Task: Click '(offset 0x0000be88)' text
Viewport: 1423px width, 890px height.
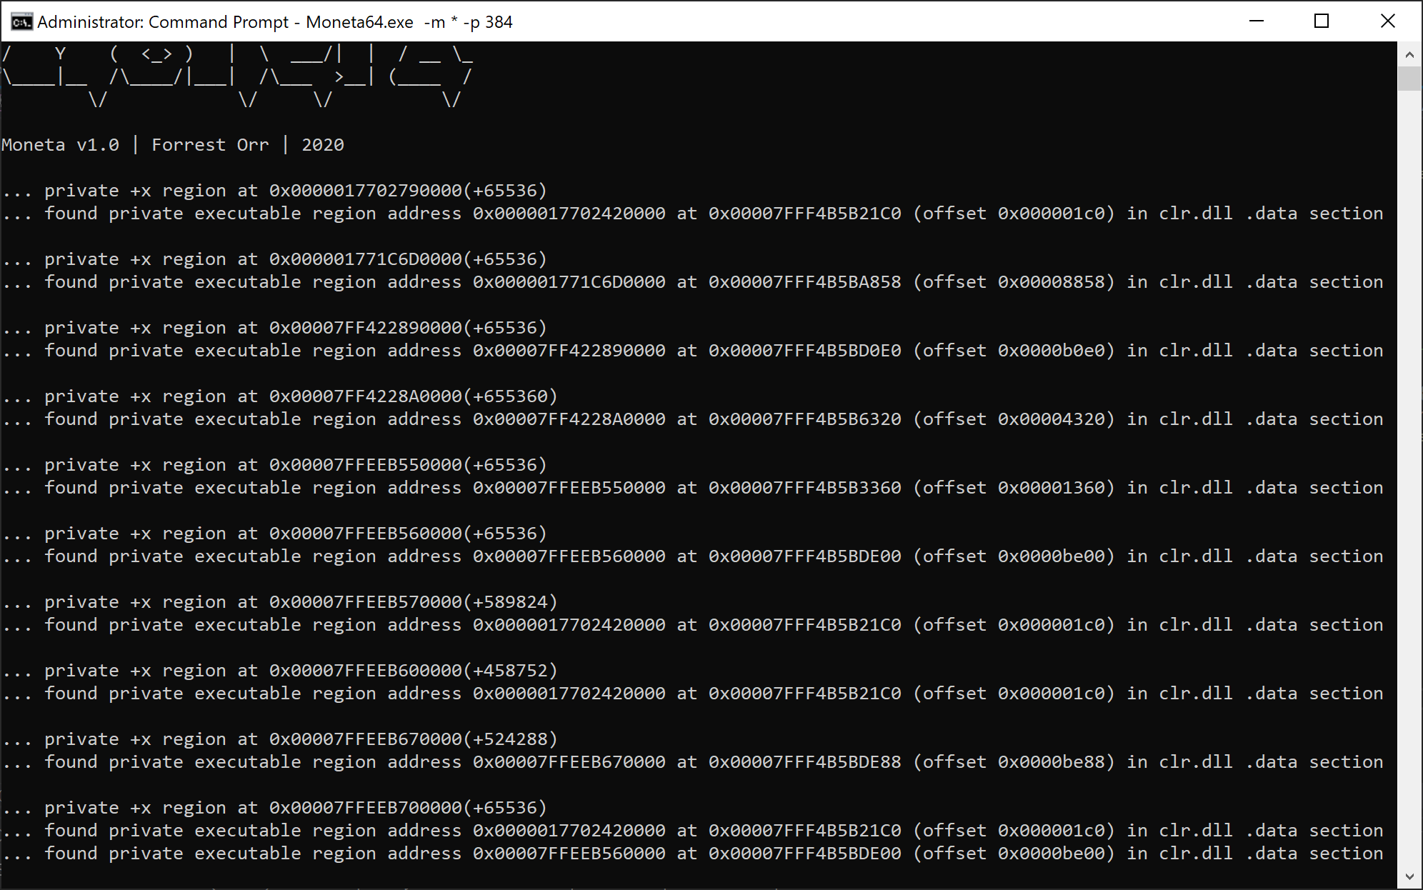Action: click(x=1014, y=762)
